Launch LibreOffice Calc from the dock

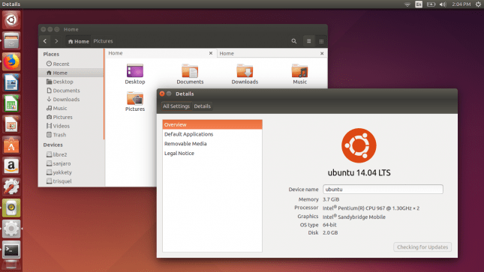pos(11,103)
